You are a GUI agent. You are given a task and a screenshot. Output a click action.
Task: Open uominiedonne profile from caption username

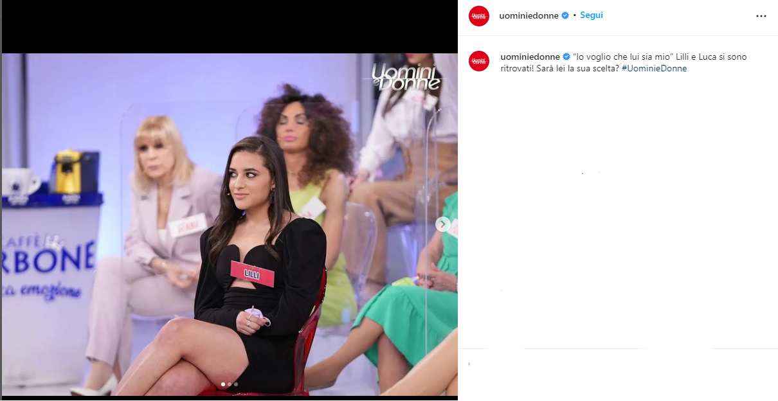coord(530,57)
